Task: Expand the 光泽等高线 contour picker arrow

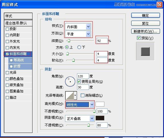Action: pos(75,95)
